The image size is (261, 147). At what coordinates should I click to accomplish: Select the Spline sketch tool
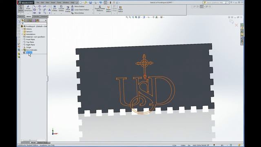tap(44, 7)
